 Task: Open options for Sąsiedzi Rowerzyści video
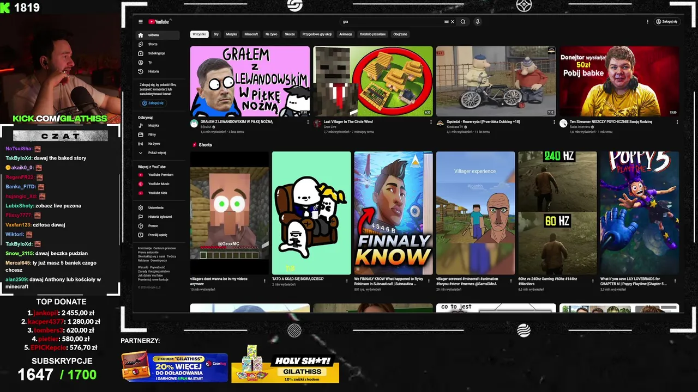coord(554,122)
